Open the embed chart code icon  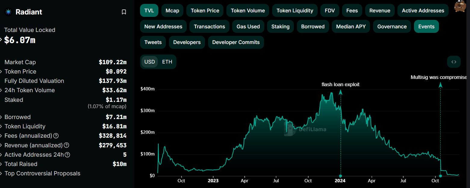[x=454, y=62]
